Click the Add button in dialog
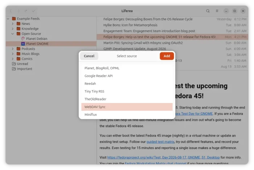Viewport: 254px width, 170px height. 167,56
